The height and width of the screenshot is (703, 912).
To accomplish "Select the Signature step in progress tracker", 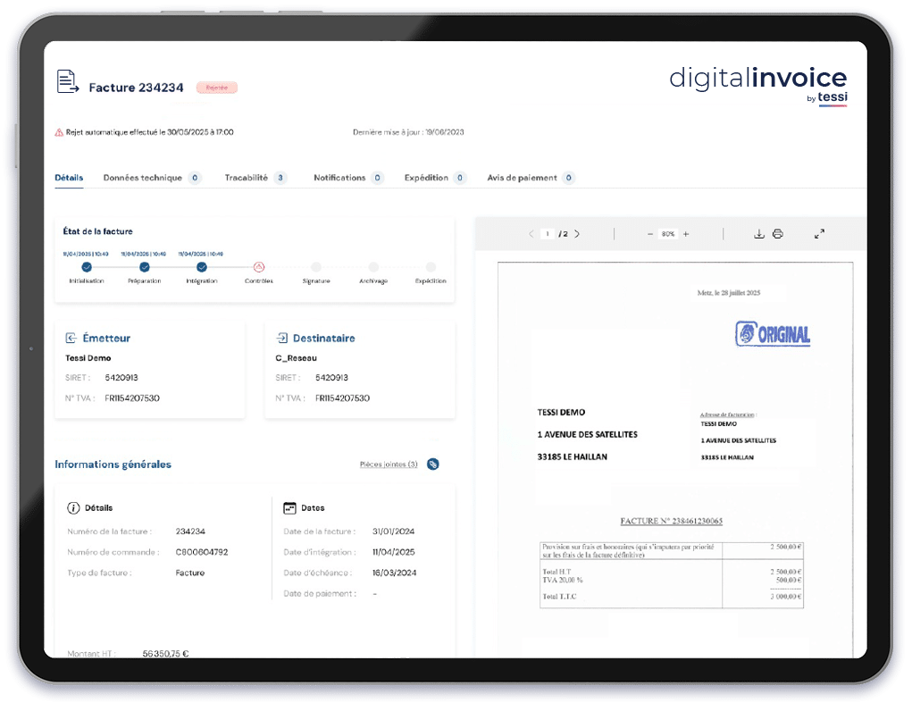I will pyautogui.click(x=316, y=267).
